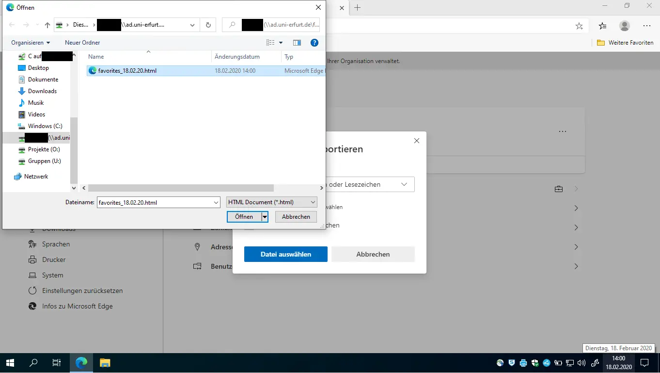Image resolution: width=660 pixels, height=373 pixels.
Task: Expand the Dateiname combo box list
Action: click(216, 202)
